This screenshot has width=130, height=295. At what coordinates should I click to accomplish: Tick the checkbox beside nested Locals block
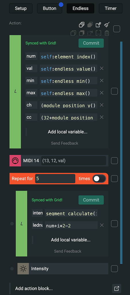[115, 224]
